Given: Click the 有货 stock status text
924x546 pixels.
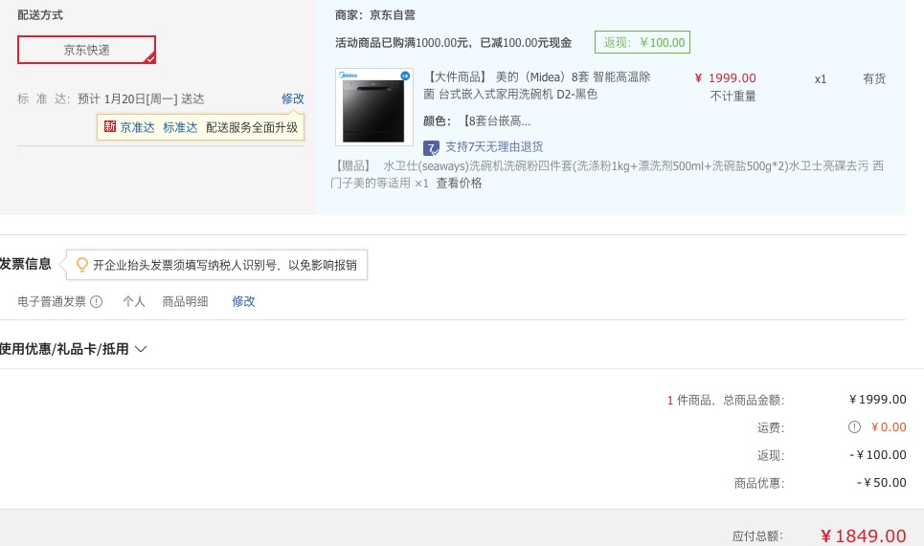Looking at the screenshot, I should tap(874, 78).
